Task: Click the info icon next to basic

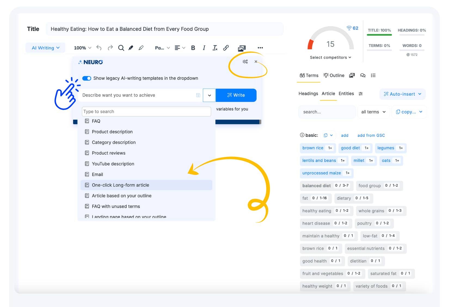Action: 302,135
